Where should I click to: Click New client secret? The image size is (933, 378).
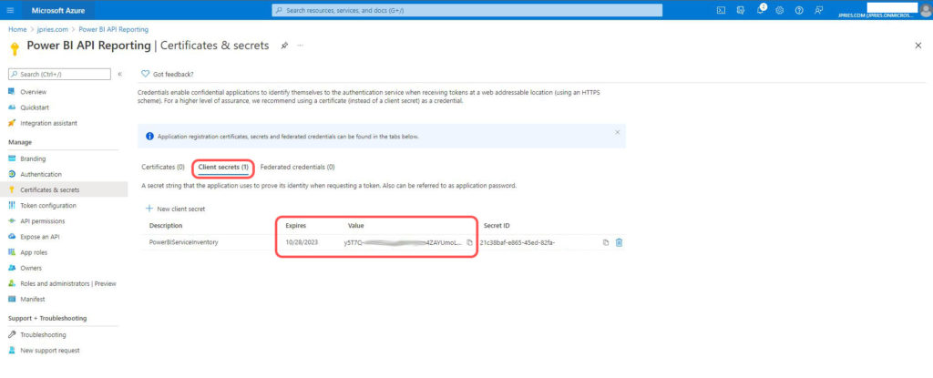click(176, 209)
